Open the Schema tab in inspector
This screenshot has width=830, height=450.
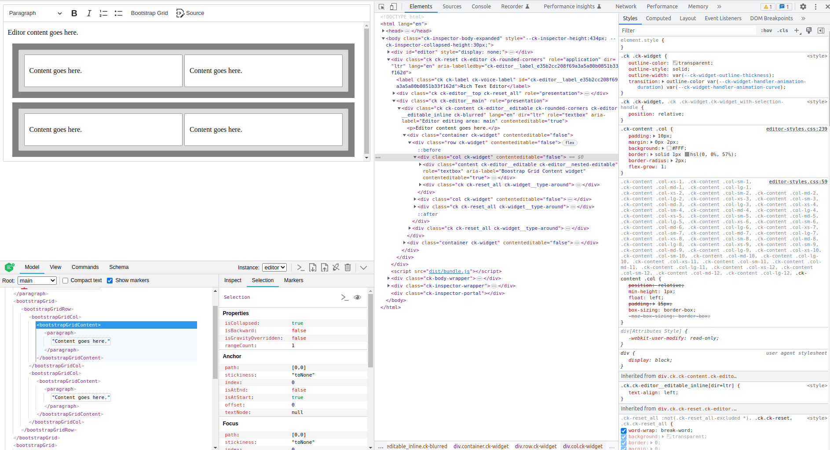tap(119, 267)
